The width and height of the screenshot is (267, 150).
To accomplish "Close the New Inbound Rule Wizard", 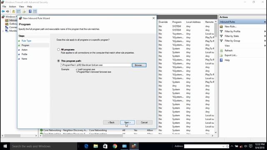I will 154,18.
